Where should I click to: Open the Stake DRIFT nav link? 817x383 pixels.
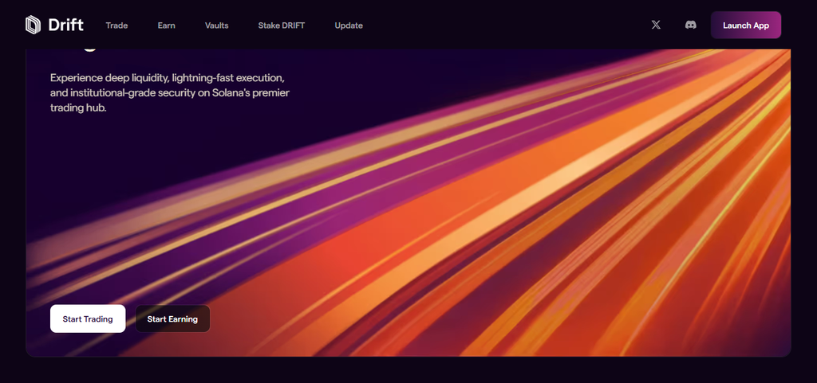pyautogui.click(x=282, y=25)
